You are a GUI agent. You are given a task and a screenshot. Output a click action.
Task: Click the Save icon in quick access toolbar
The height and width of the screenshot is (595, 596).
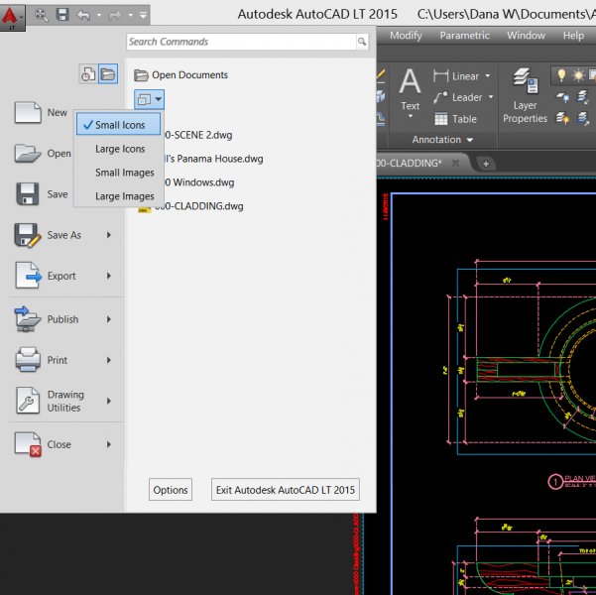point(62,15)
